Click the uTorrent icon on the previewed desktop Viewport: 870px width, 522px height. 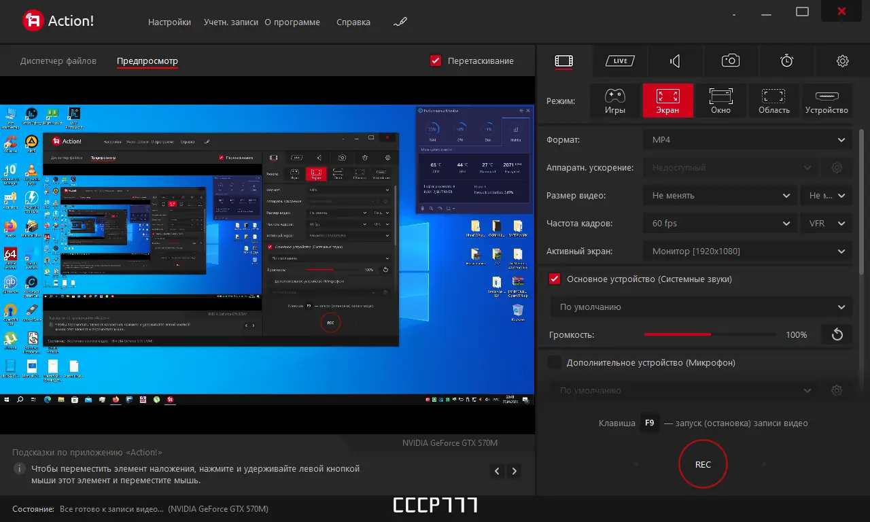click(x=10, y=338)
